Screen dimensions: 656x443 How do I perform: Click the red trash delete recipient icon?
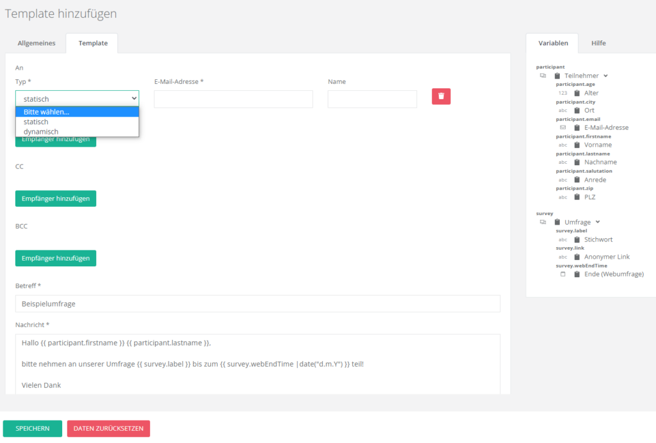(441, 97)
